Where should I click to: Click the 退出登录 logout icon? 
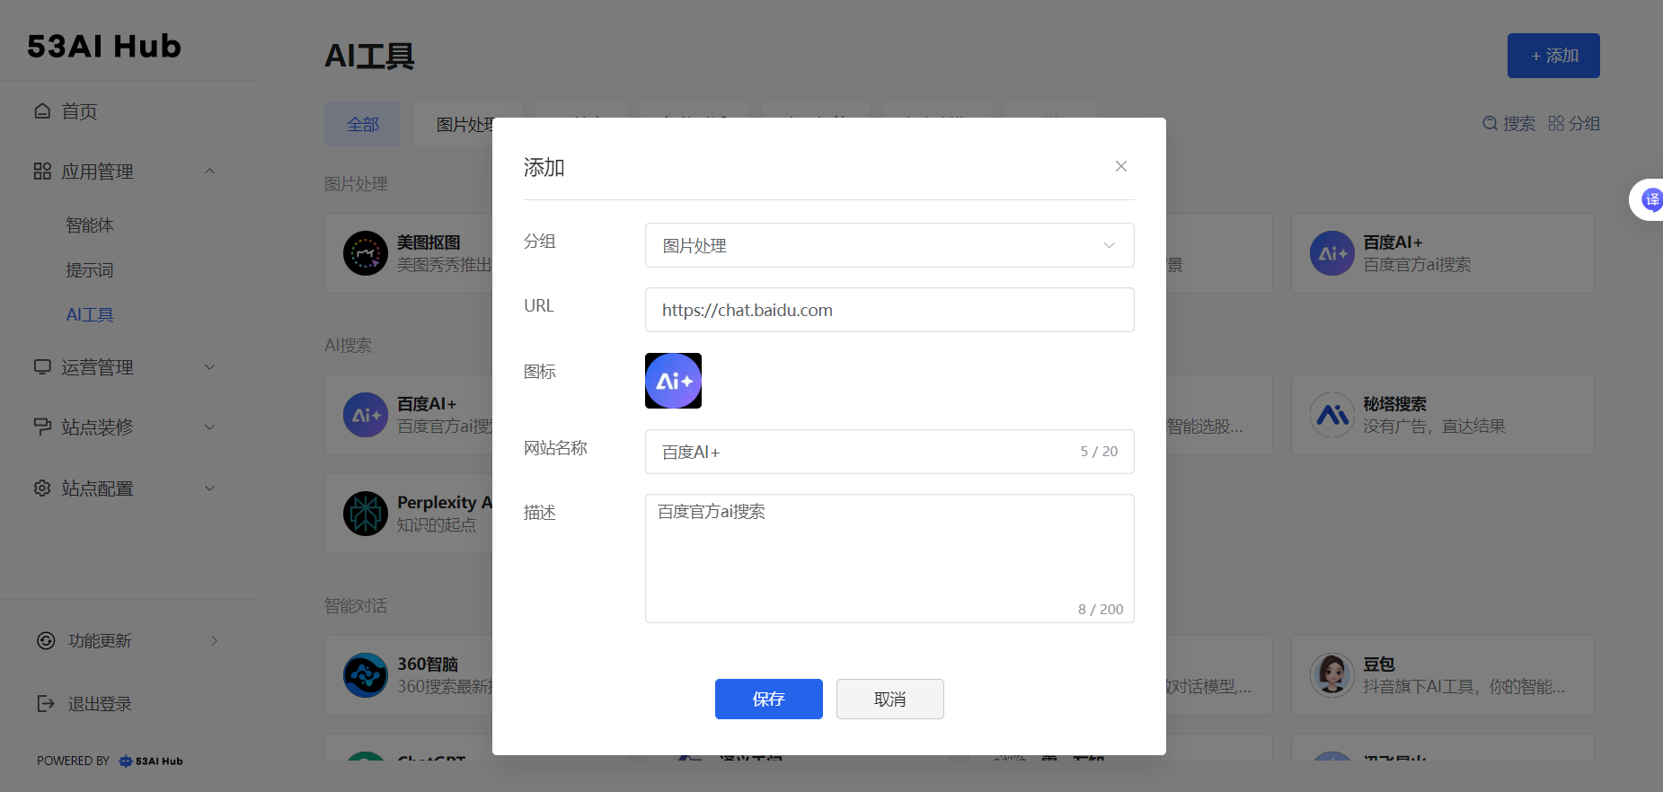click(x=46, y=703)
